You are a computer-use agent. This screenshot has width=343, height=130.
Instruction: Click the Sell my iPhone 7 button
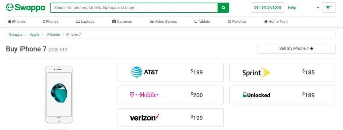[296, 49]
